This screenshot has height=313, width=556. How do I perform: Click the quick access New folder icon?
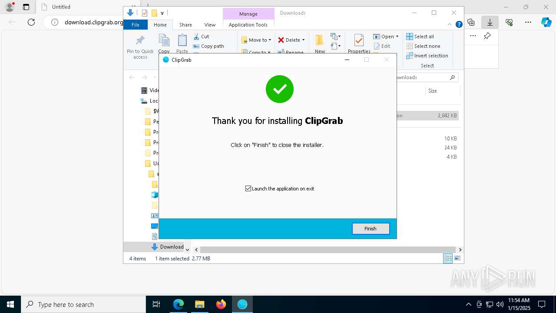pos(154,13)
